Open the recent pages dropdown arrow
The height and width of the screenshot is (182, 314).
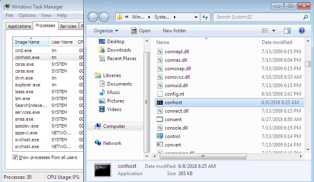[x=112, y=17]
